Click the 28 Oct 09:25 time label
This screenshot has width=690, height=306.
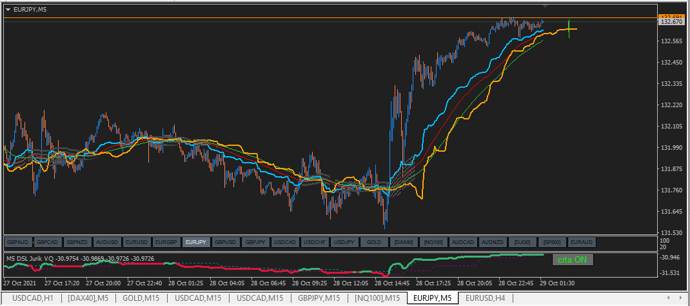click(x=309, y=283)
